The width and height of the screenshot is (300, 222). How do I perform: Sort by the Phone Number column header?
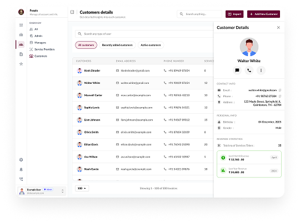tap(174, 61)
